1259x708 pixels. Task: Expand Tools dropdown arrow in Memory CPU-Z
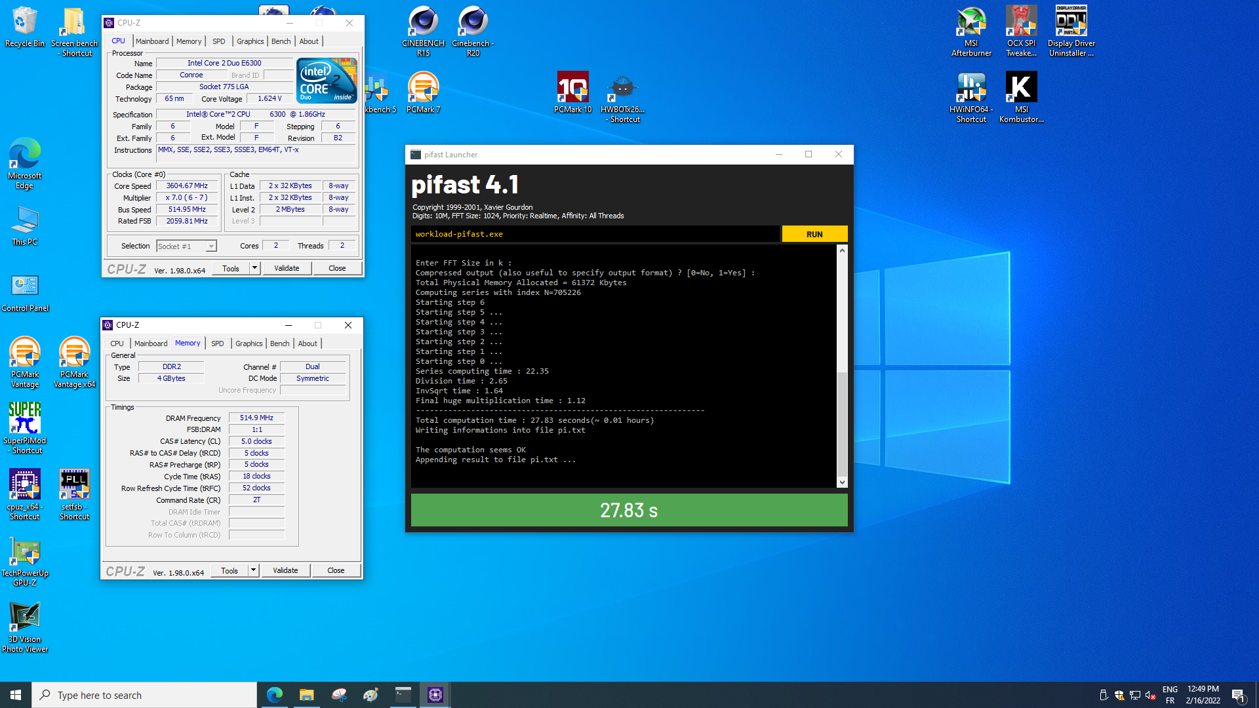pos(253,570)
